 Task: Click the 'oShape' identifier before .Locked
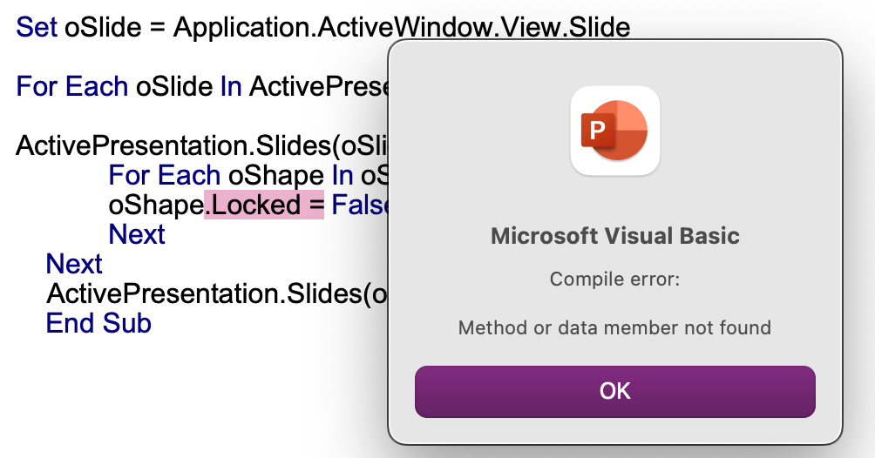click(x=156, y=205)
